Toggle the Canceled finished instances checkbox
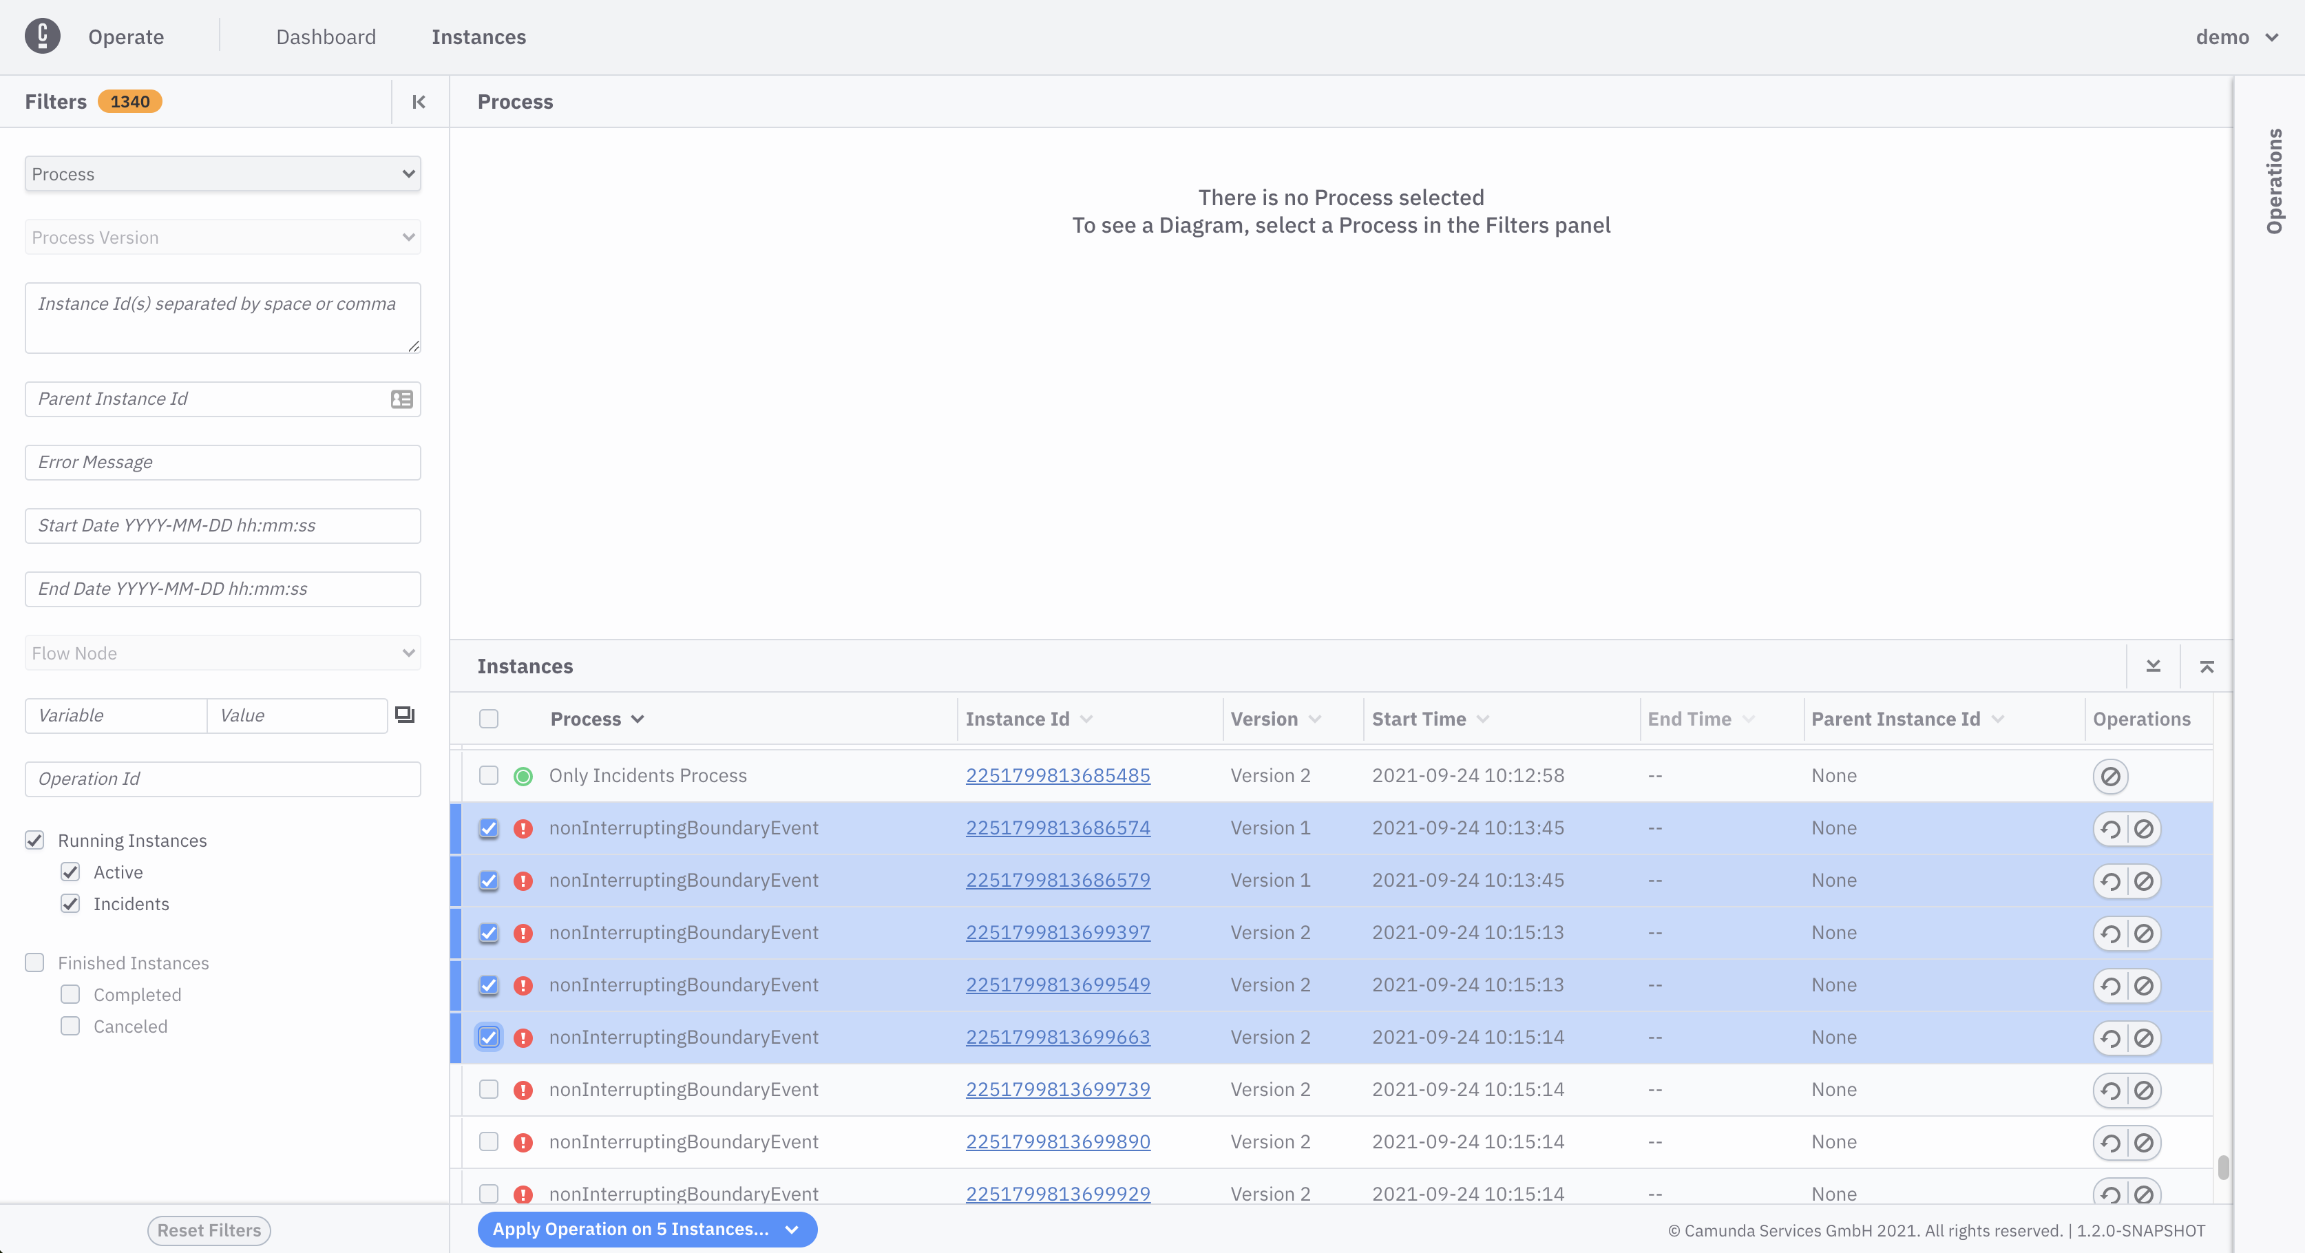2305x1253 pixels. click(x=70, y=1024)
